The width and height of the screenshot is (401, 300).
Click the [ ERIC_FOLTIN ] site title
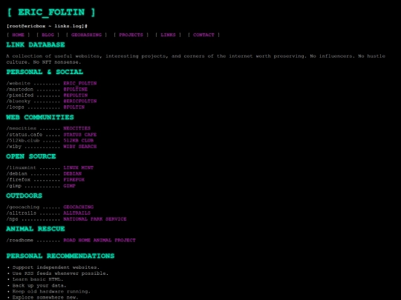(51, 13)
